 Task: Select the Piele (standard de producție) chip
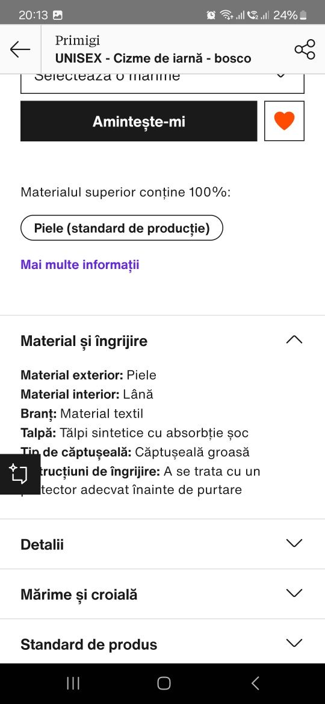click(122, 228)
